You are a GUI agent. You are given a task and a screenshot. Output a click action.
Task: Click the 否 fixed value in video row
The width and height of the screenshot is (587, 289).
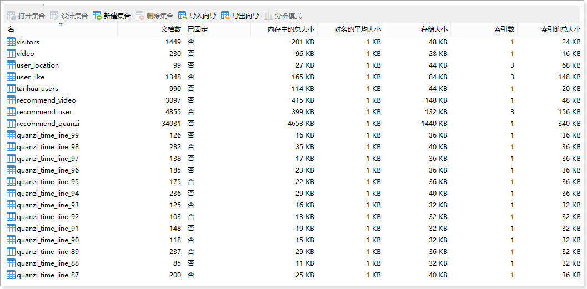click(x=191, y=53)
